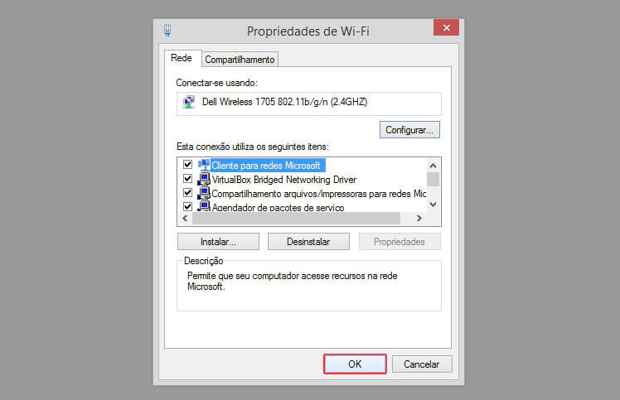The image size is (620, 400).
Task: Click the horizontal scroll left arrow
Action: [x=185, y=218]
